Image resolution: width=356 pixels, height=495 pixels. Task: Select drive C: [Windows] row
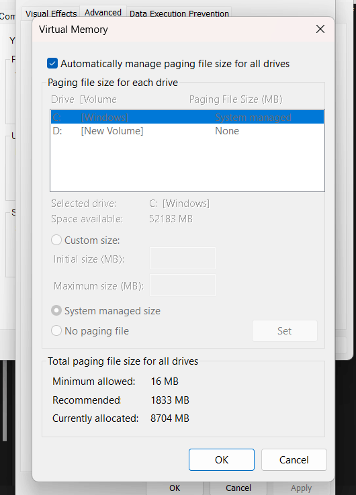tap(187, 117)
